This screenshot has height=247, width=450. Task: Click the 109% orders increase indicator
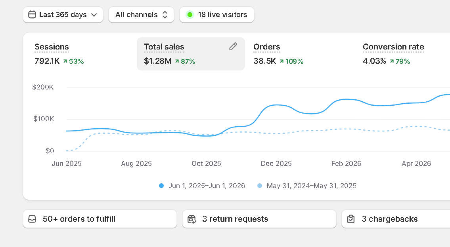click(291, 61)
